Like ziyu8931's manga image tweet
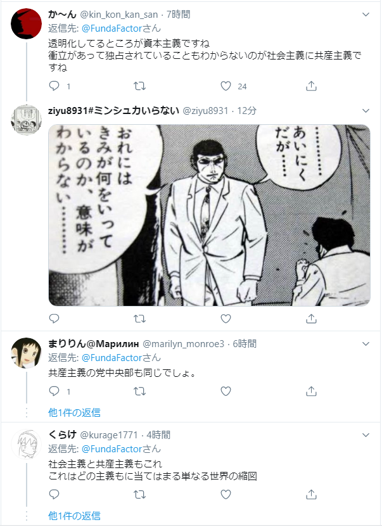 [226, 318]
